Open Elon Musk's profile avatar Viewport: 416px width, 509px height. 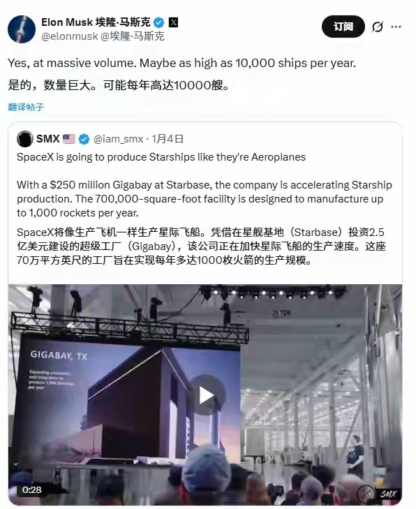click(22, 29)
